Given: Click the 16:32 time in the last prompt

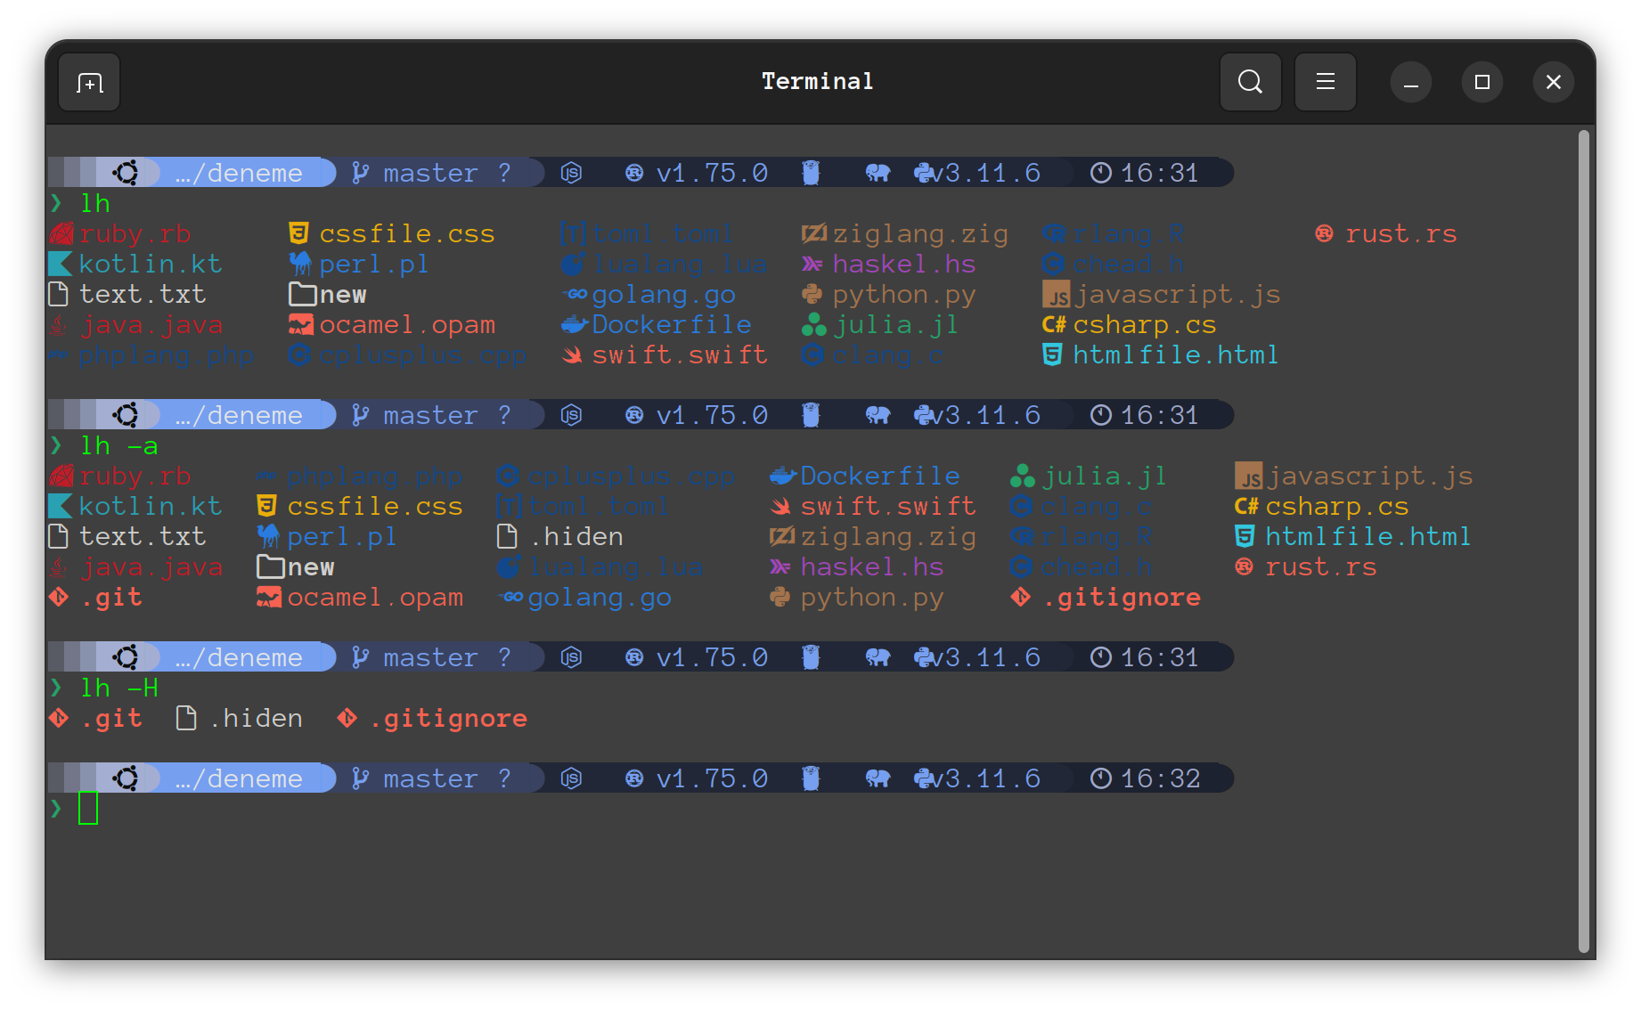Looking at the screenshot, I should click(1161, 778).
